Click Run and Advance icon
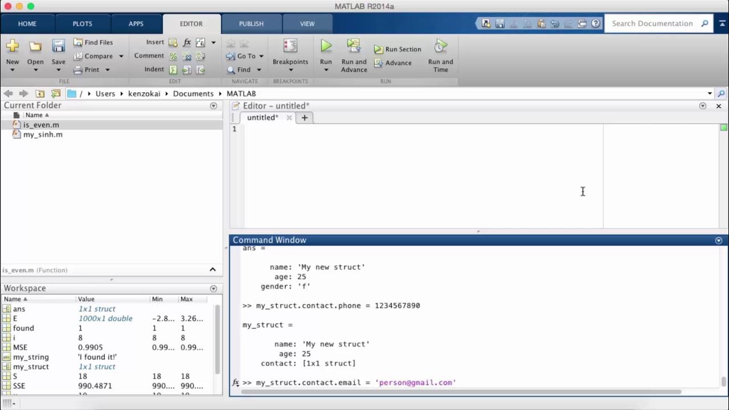Image resolution: width=729 pixels, height=410 pixels. [354, 46]
